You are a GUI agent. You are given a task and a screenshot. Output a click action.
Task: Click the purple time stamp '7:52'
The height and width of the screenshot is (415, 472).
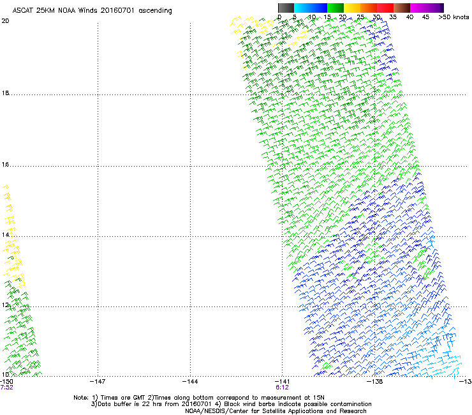[6, 388]
